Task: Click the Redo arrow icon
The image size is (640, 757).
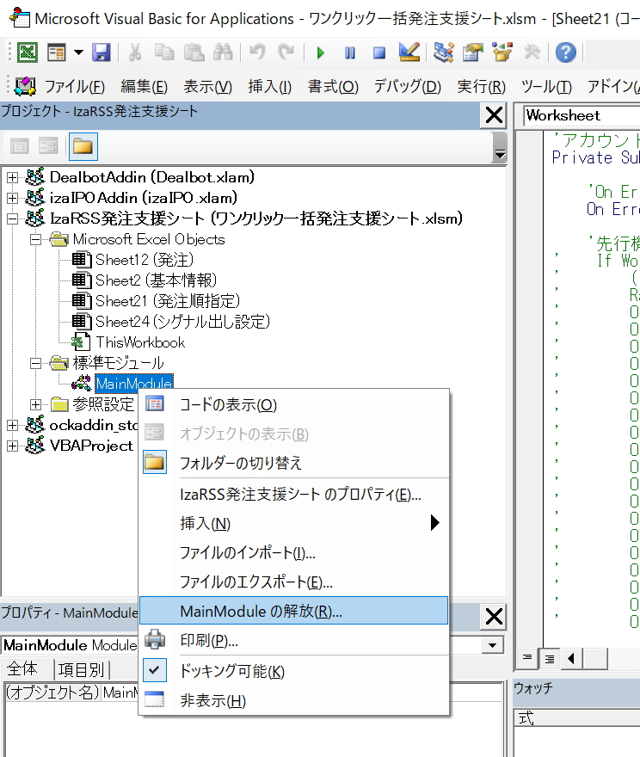Action: pyautogui.click(x=286, y=52)
